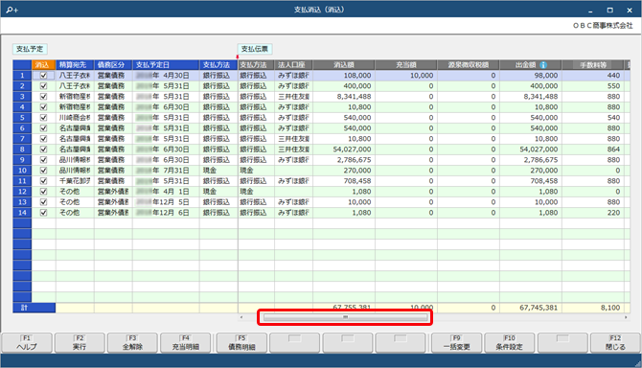Click the ＯＢＣ商事株式会社 company name
The image size is (642, 368).
click(x=603, y=25)
